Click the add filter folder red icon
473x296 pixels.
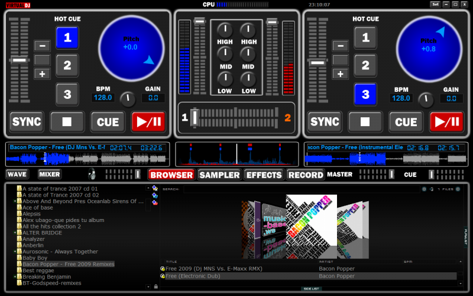(155, 202)
